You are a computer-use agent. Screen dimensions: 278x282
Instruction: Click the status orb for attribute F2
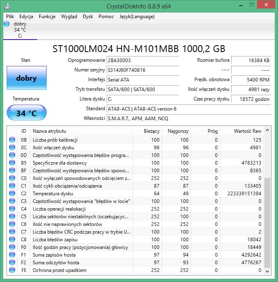pyautogui.click(x=12, y=262)
